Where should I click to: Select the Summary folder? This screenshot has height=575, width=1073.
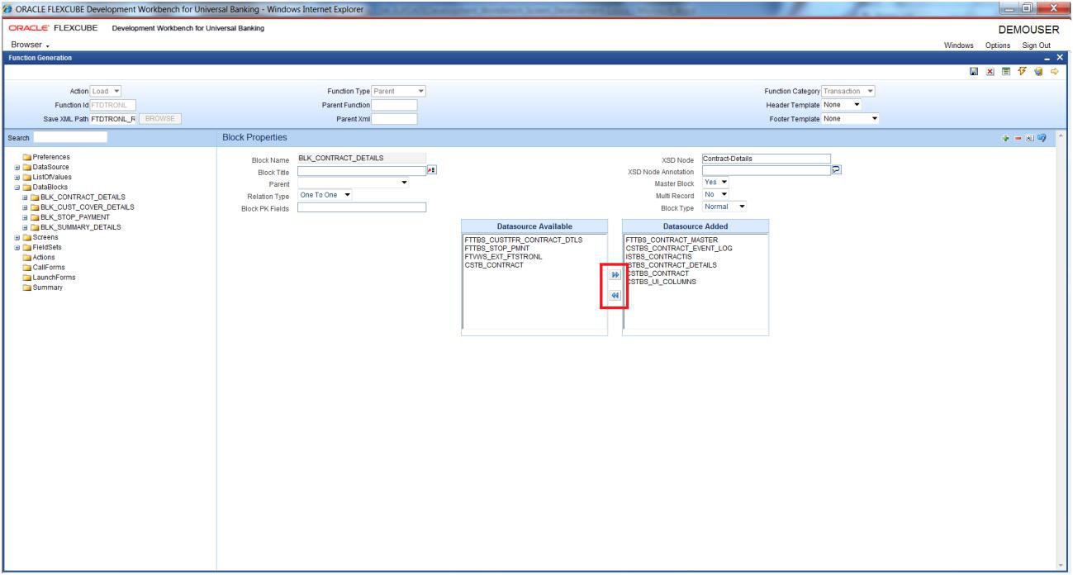pos(41,287)
